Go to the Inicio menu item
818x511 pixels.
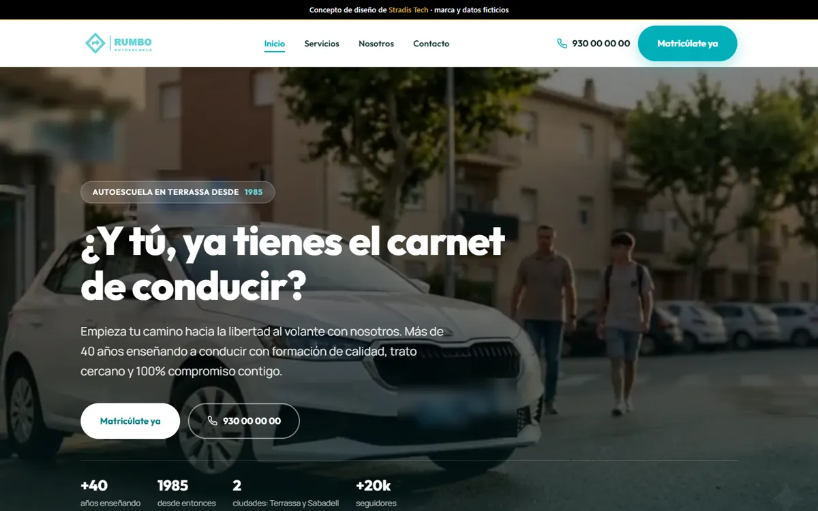pyautogui.click(x=275, y=44)
